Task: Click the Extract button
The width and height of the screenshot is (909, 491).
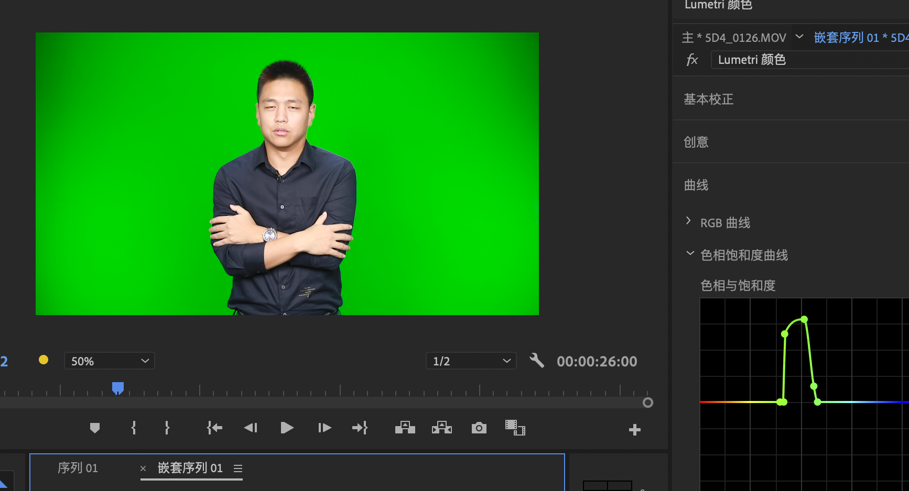Action: pyautogui.click(x=442, y=428)
